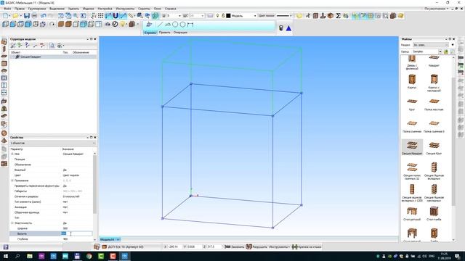Collapse the Эластичность property group
The height and width of the screenshot is (261, 465).
(12, 223)
